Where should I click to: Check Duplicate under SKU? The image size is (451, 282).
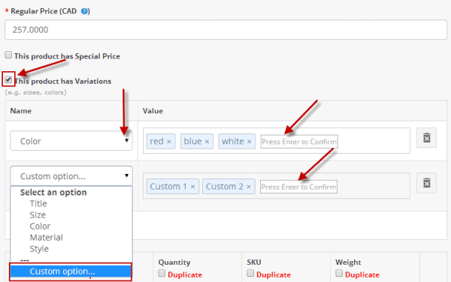[x=250, y=273]
